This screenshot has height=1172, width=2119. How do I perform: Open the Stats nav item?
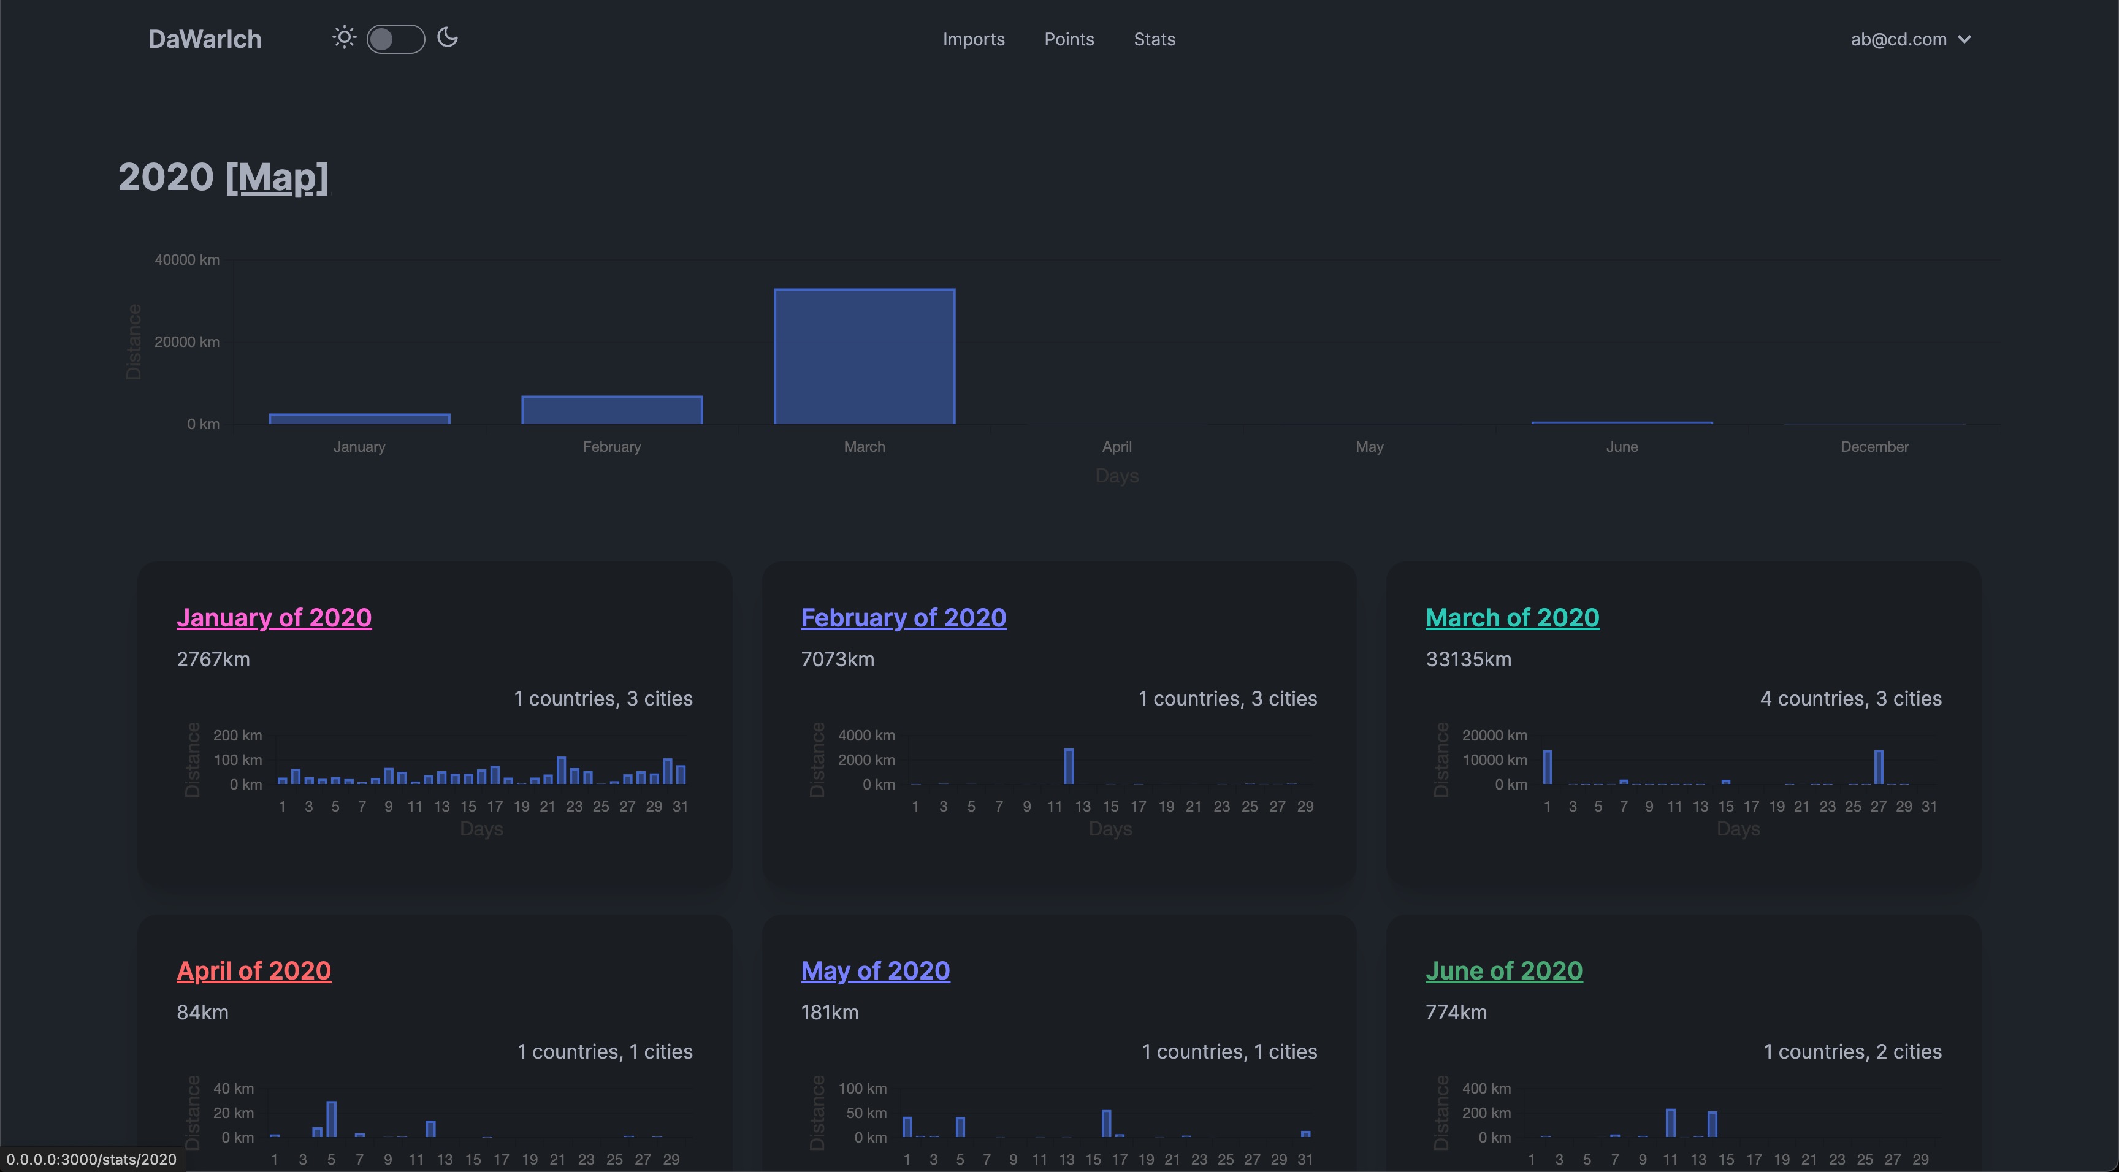pos(1154,39)
